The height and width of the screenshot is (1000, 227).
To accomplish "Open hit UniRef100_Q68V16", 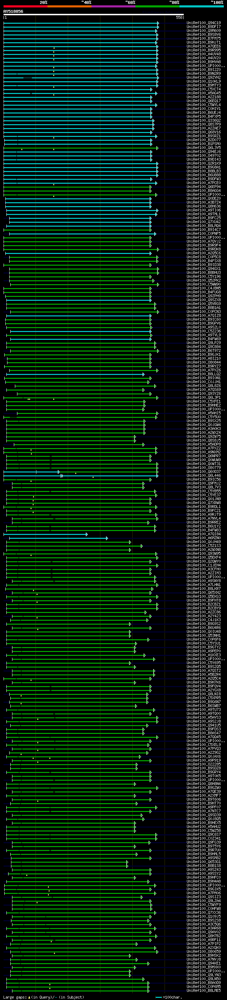I will (x=204, y=132).
